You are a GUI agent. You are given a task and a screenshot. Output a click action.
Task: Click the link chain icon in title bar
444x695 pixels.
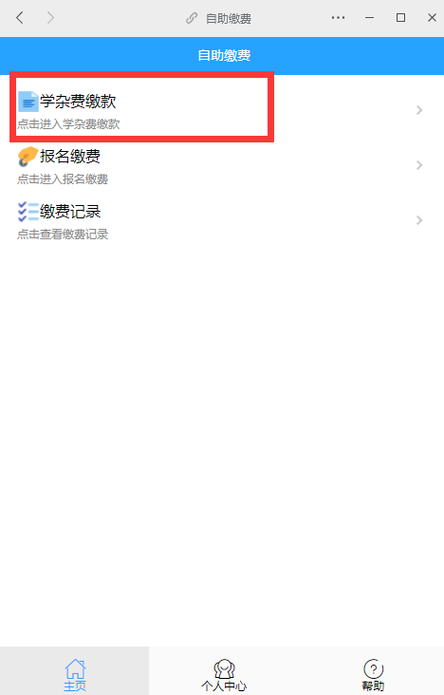pyautogui.click(x=192, y=18)
